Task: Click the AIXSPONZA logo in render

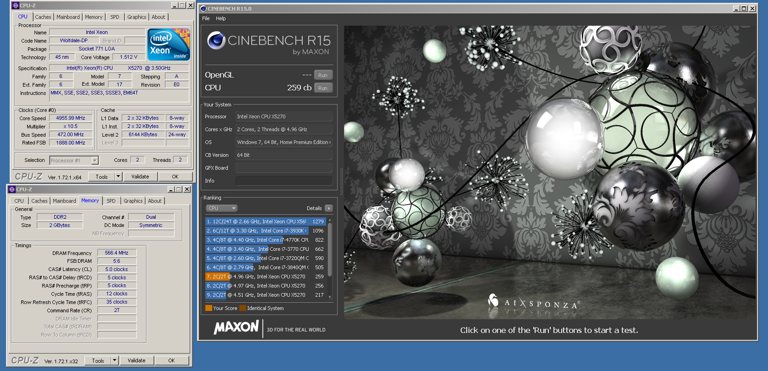Action: (x=534, y=302)
